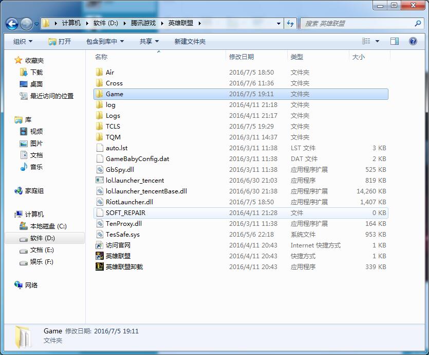Viewport: 429px width, 355px height.
Task: Click the search box 搜索 英雄联盟
Action: (x=361, y=24)
